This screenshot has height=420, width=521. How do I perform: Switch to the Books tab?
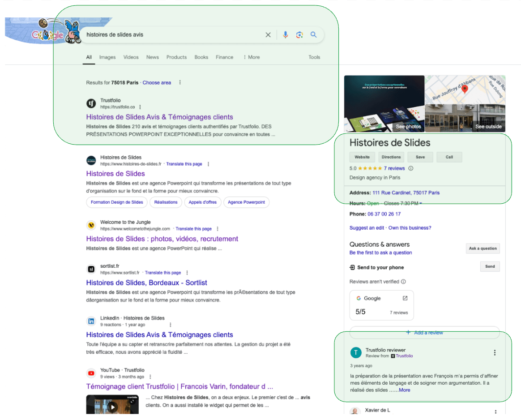coord(201,57)
